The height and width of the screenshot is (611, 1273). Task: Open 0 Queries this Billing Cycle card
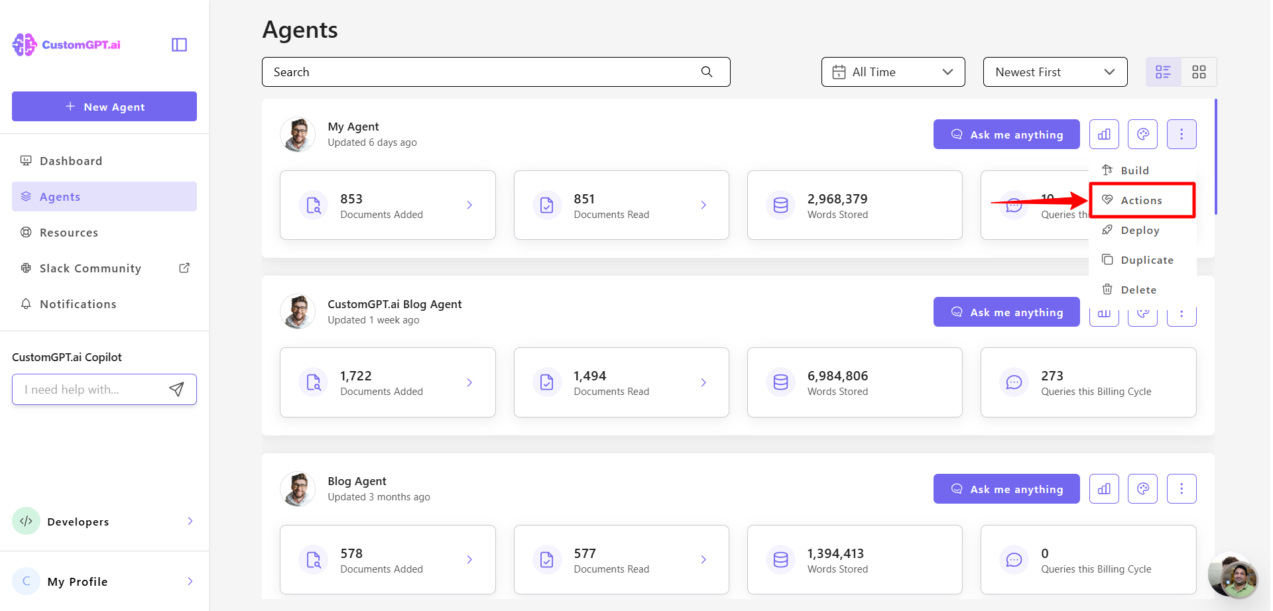(1089, 560)
